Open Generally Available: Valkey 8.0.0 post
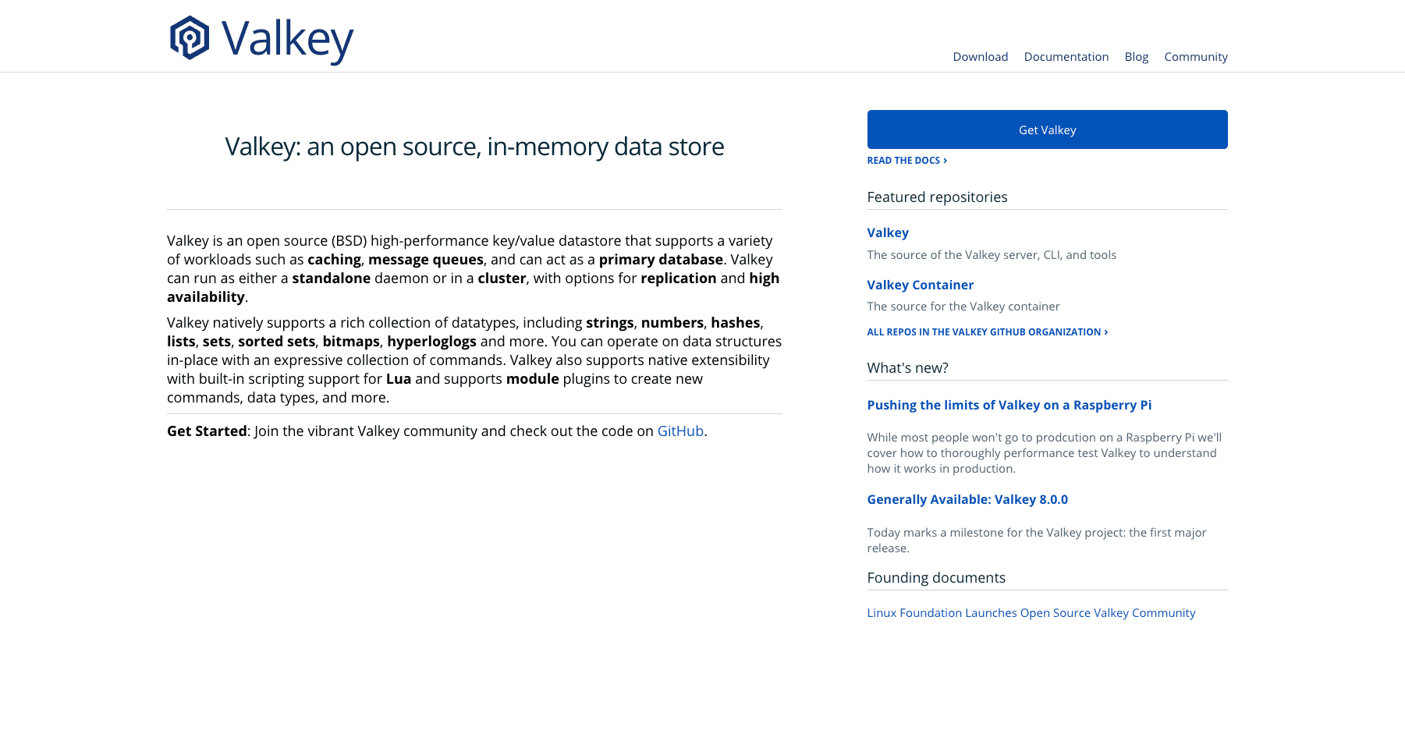Image resolution: width=1405 pixels, height=741 pixels. 967,499
